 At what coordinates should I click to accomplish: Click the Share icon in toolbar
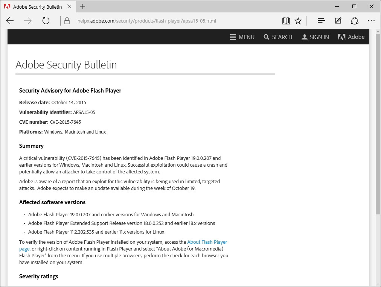[x=354, y=21]
